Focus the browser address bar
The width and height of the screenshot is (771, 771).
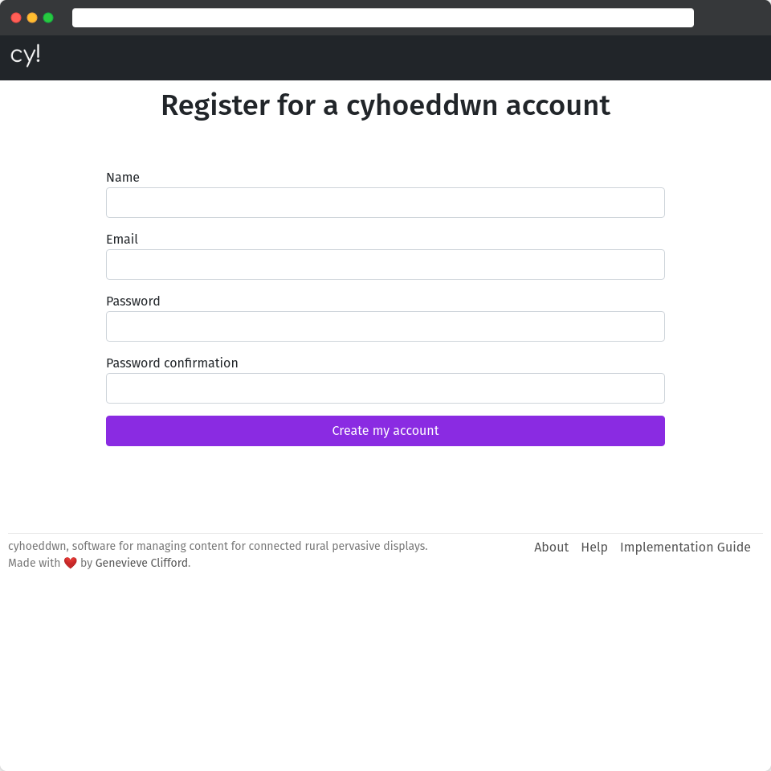383,18
